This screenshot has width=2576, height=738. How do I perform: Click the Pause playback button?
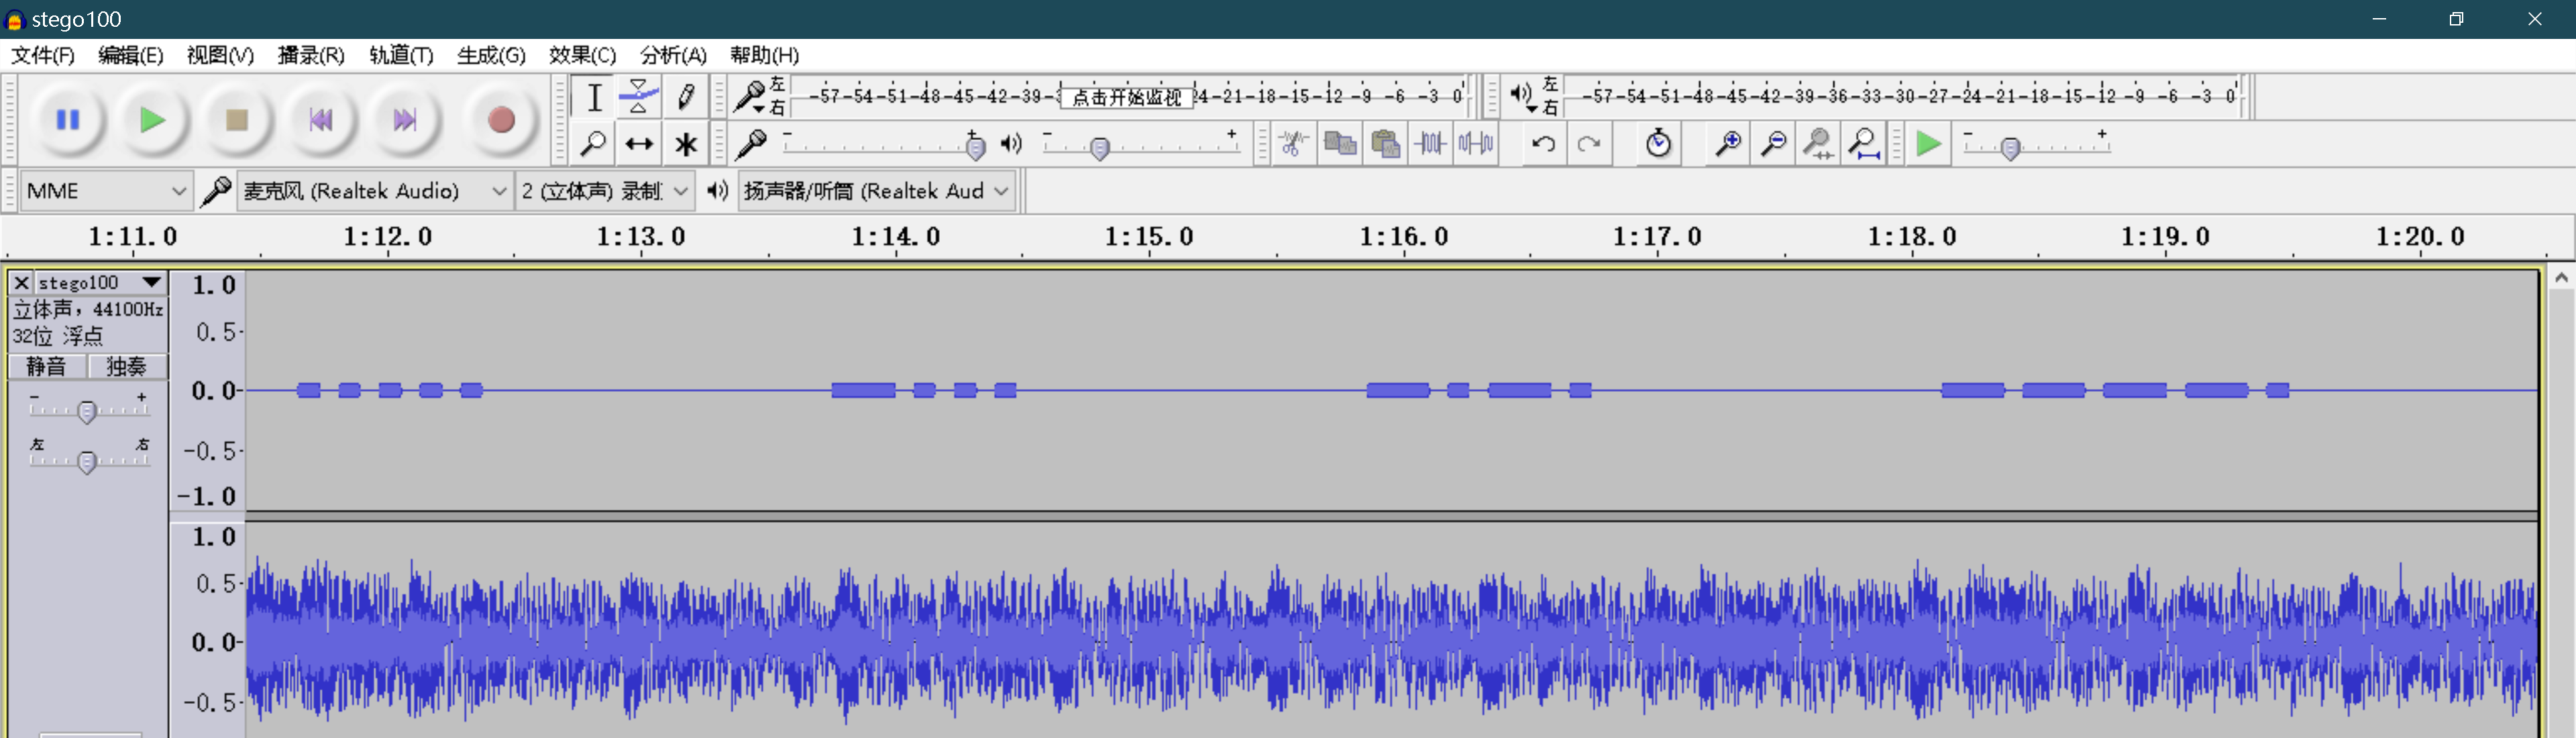[x=68, y=120]
